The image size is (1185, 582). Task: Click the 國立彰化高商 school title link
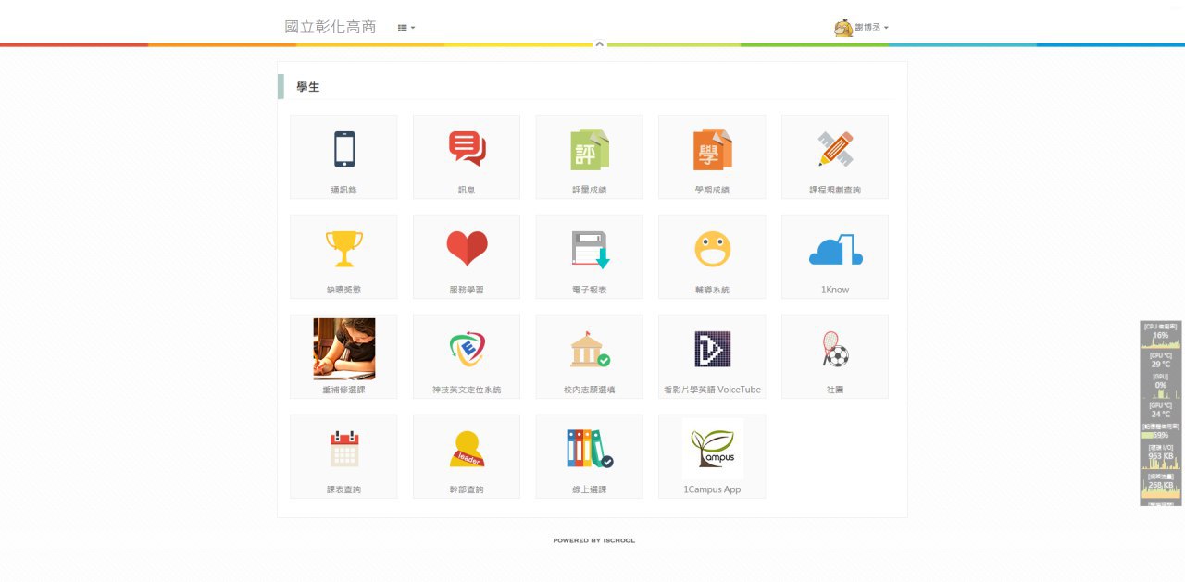tap(331, 28)
